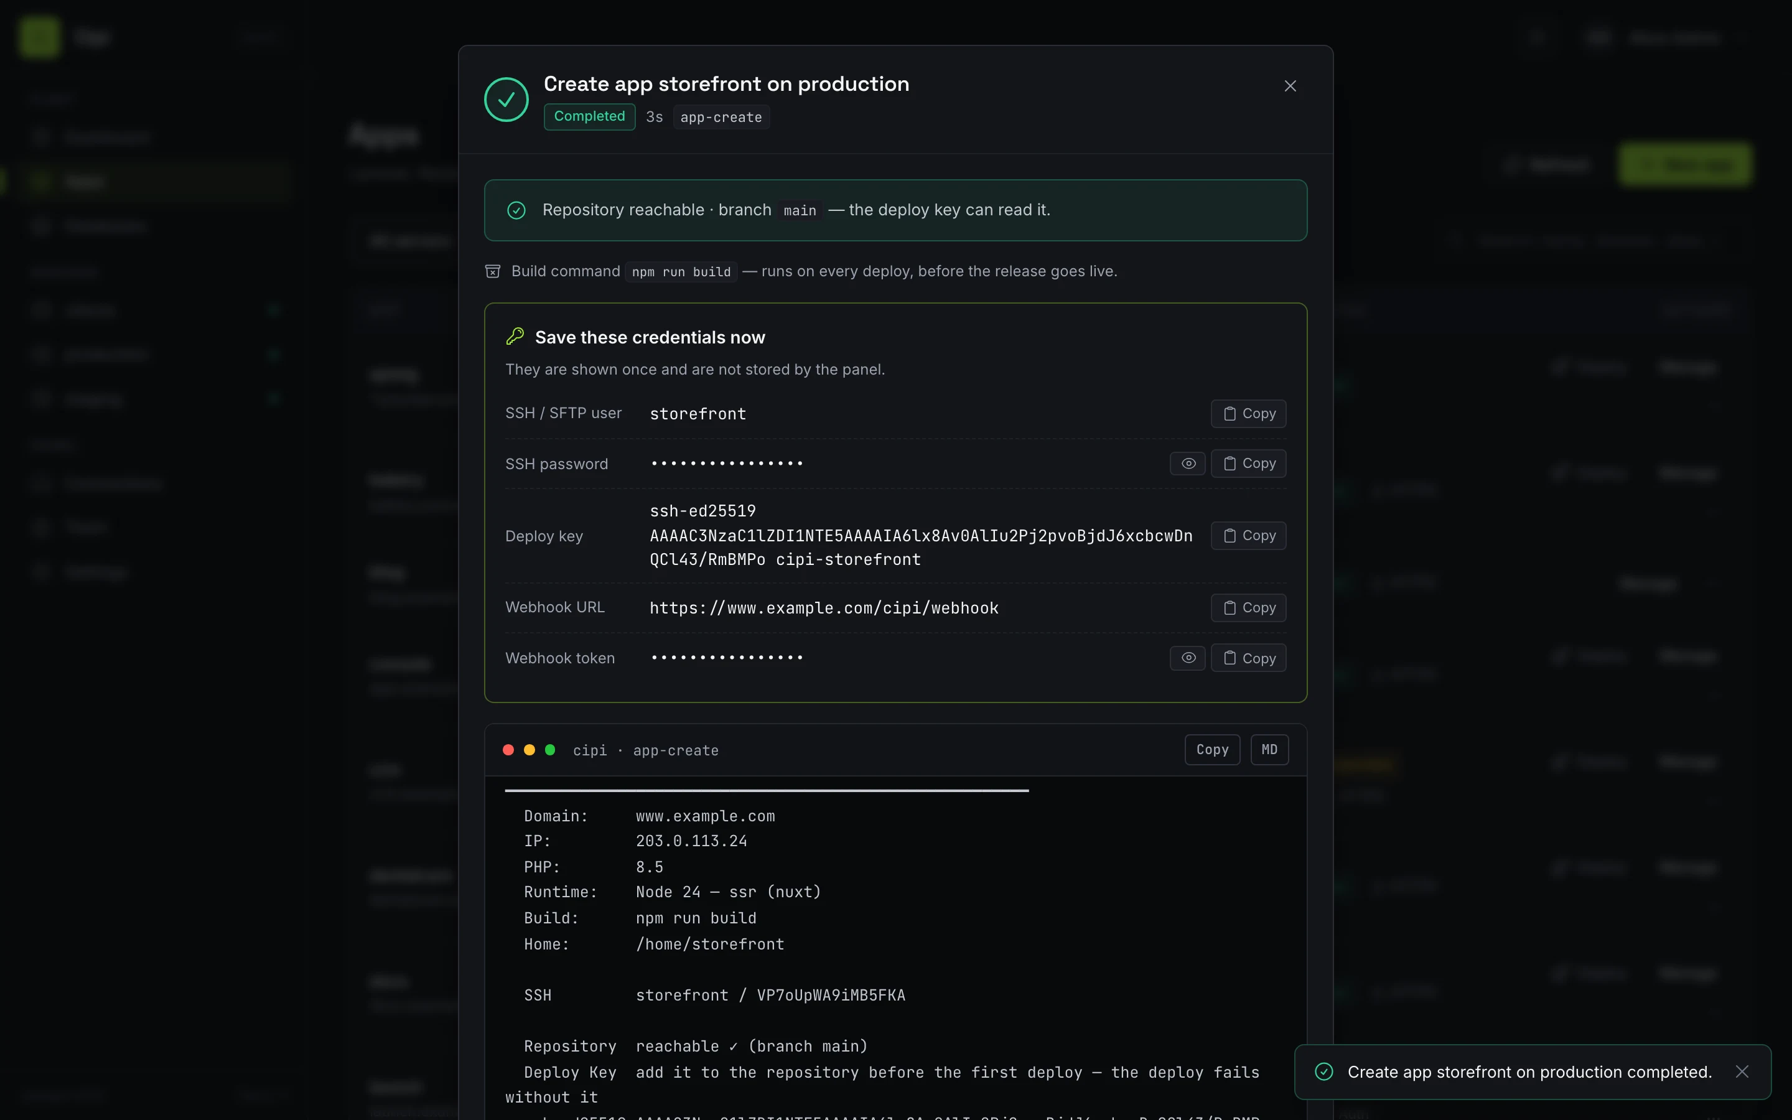Screen dimensions: 1792x1120
Task: Click the ssh-ed25519 deploy key text
Action: pos(921,535)
